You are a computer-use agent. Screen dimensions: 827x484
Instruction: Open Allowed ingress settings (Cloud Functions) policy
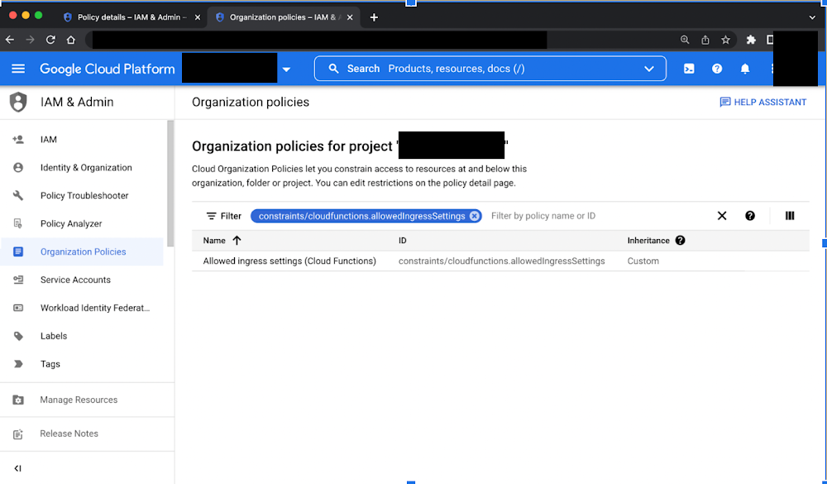tap(289, 261)
